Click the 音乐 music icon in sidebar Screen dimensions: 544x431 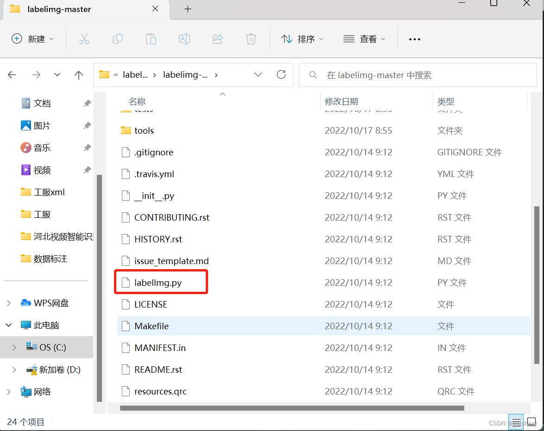point(25,148)
